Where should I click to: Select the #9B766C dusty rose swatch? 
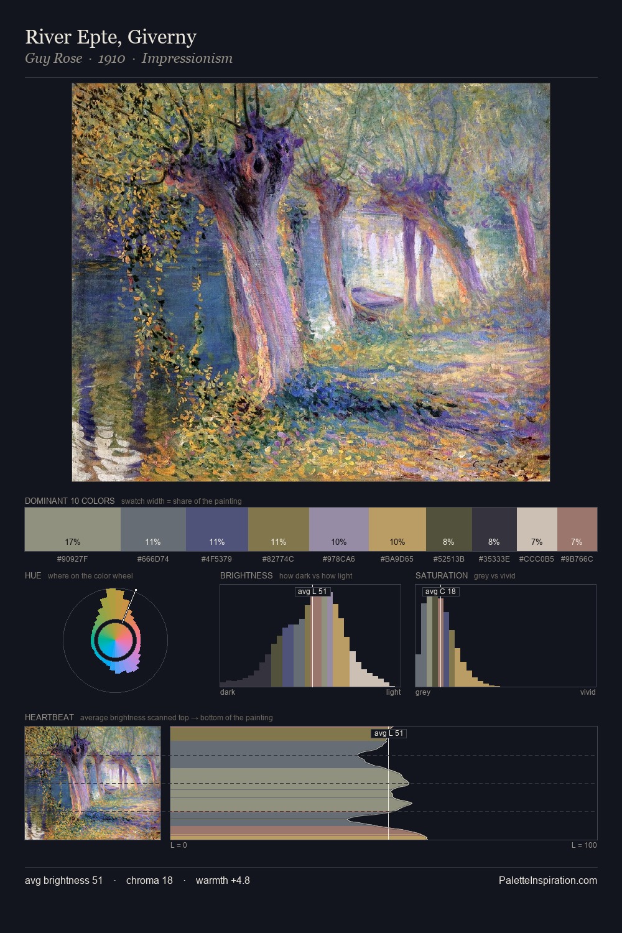[x=577, y=529]
